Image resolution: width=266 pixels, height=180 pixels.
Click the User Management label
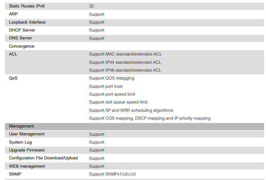tap(27, 134)
